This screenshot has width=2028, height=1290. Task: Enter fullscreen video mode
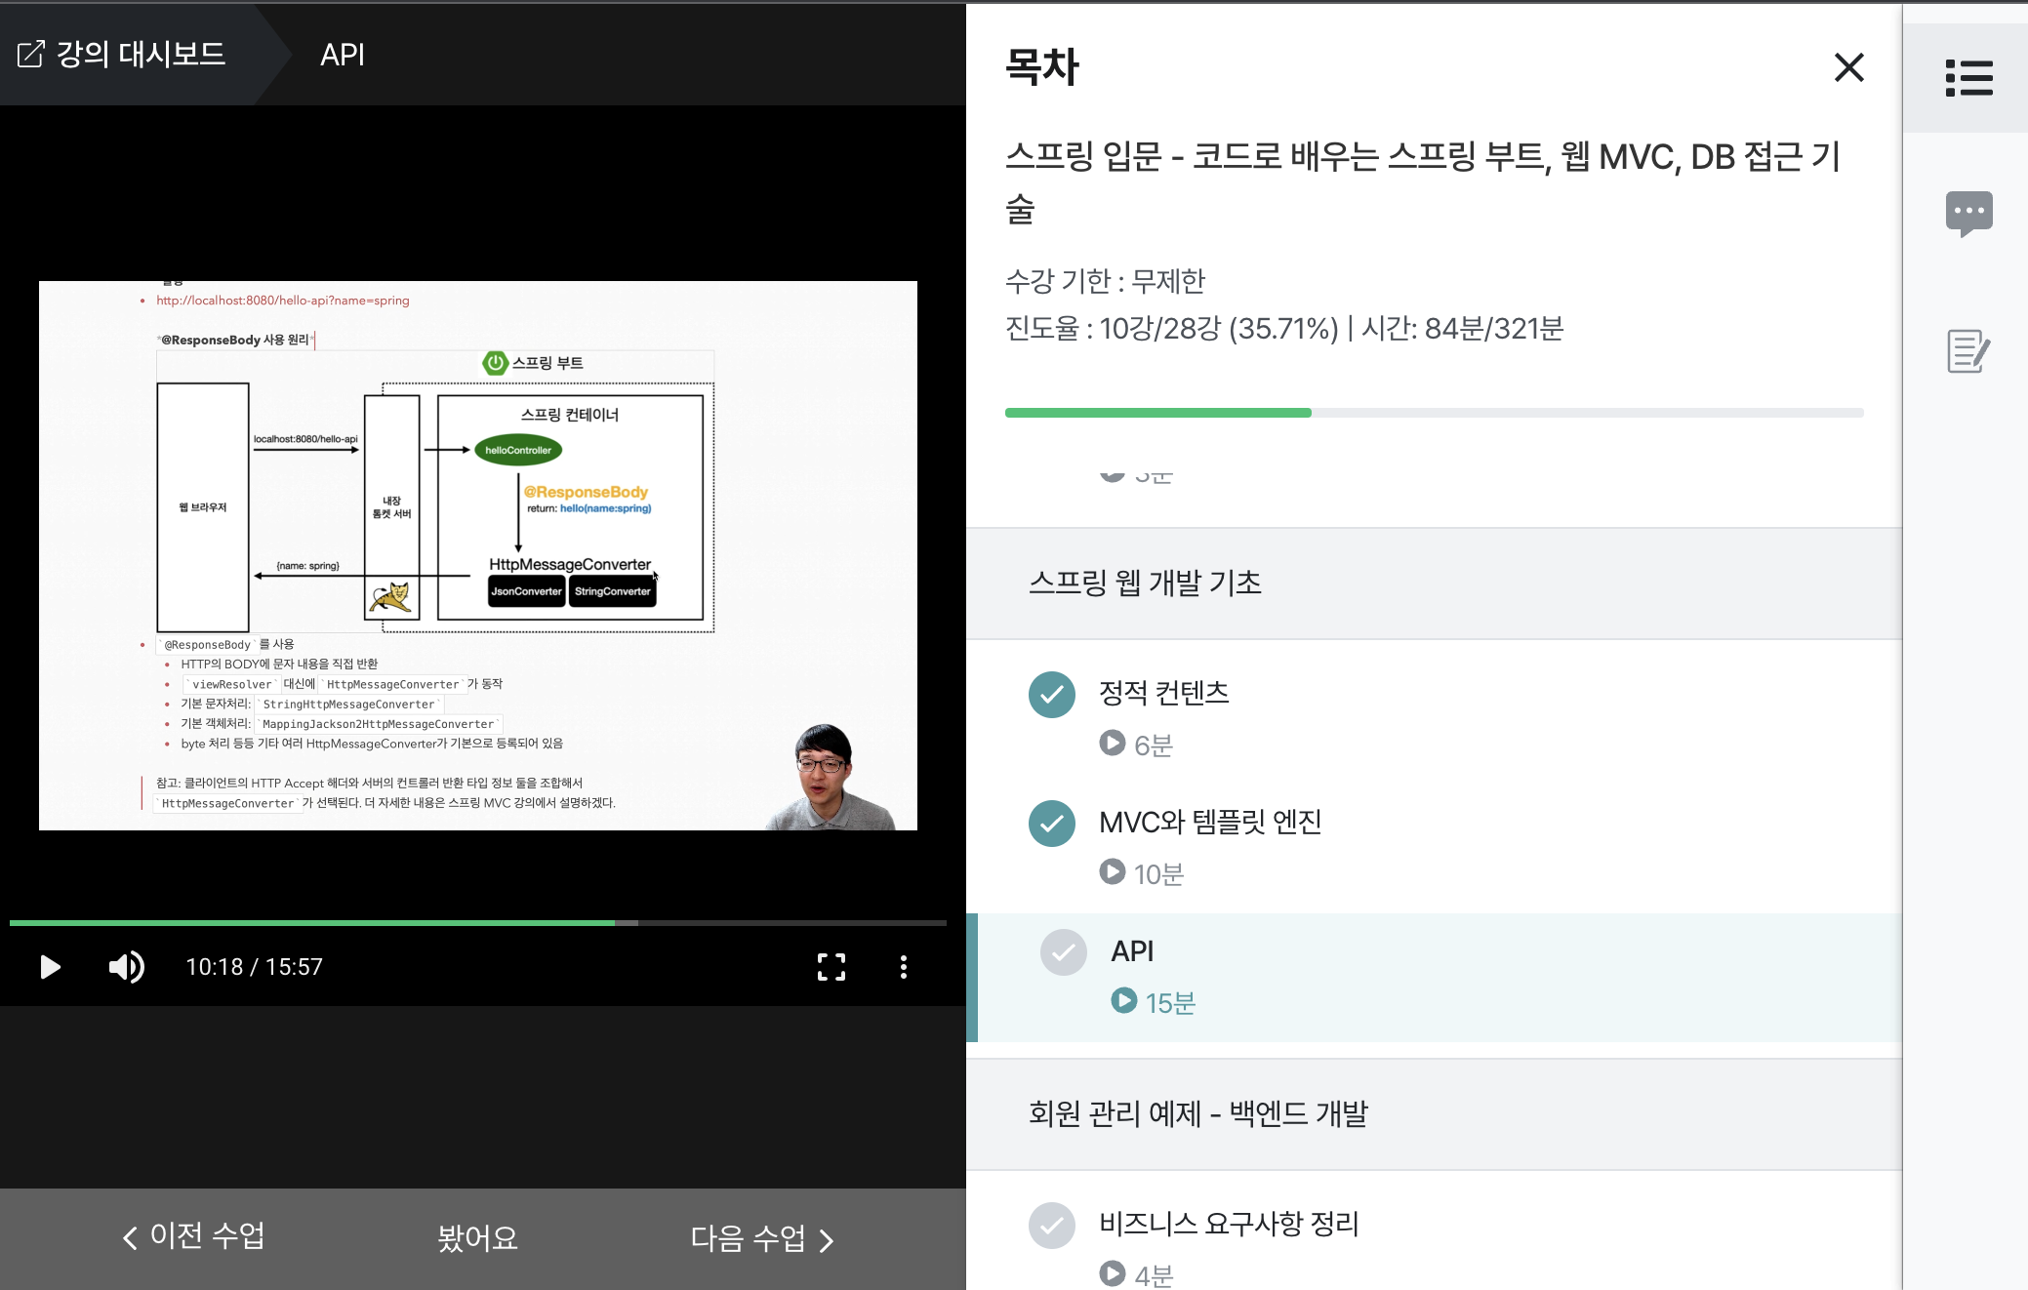(831, 967)
